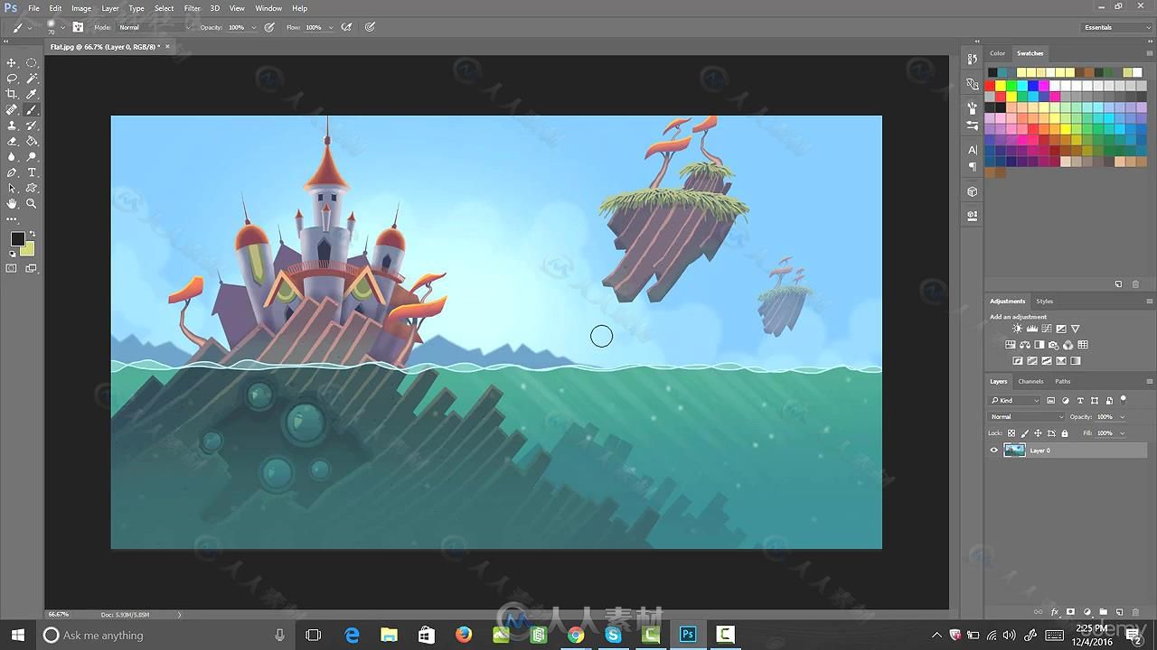This screenshot has width=1157, height=650.
Task: Open Windows Start menu
Action: (17, 635)
